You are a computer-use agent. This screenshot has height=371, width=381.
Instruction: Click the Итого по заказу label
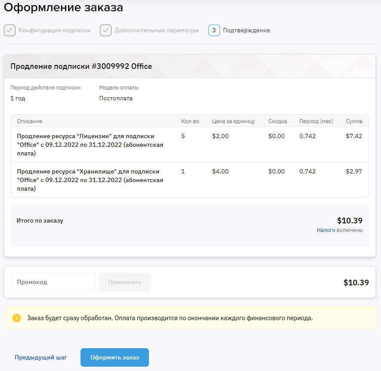tap(40, 220)
